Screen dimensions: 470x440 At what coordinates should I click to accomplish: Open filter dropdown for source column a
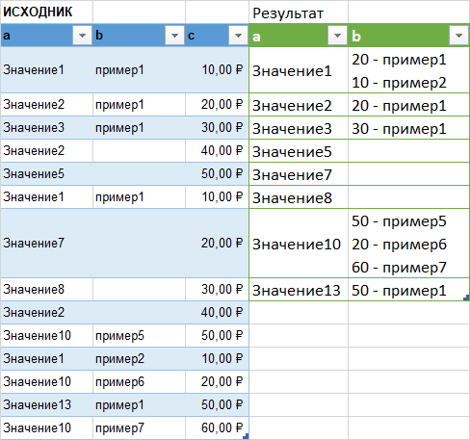82,36
